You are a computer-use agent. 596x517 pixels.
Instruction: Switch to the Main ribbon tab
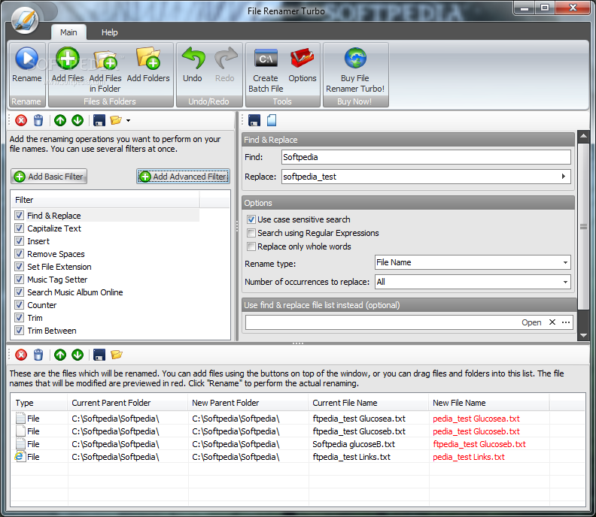[x=68, y=32]
